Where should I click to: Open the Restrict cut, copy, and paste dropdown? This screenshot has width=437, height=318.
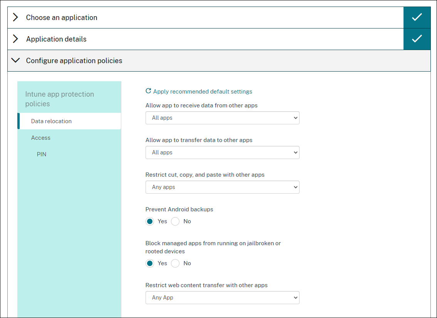222,187
